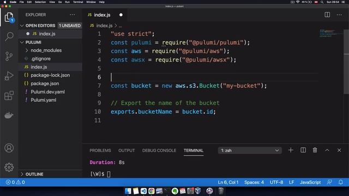Click the editor minimap preview
Screen dimensions: 349x196
pos(331,33)
